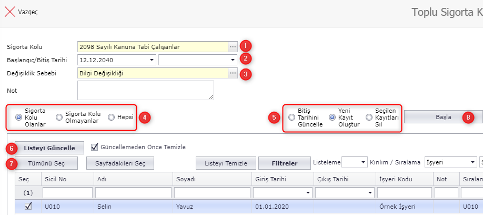Open the empty end date dropdown
This screenshot has width=483, height=215.
click(x=232, y=60)
